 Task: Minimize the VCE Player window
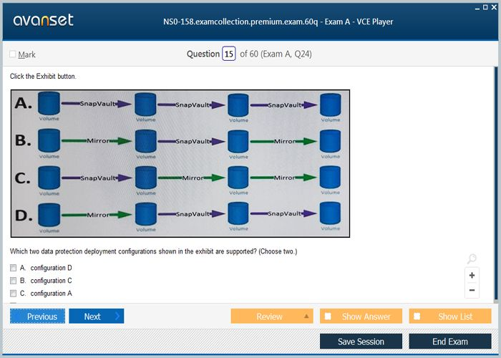tap(477, 8)
